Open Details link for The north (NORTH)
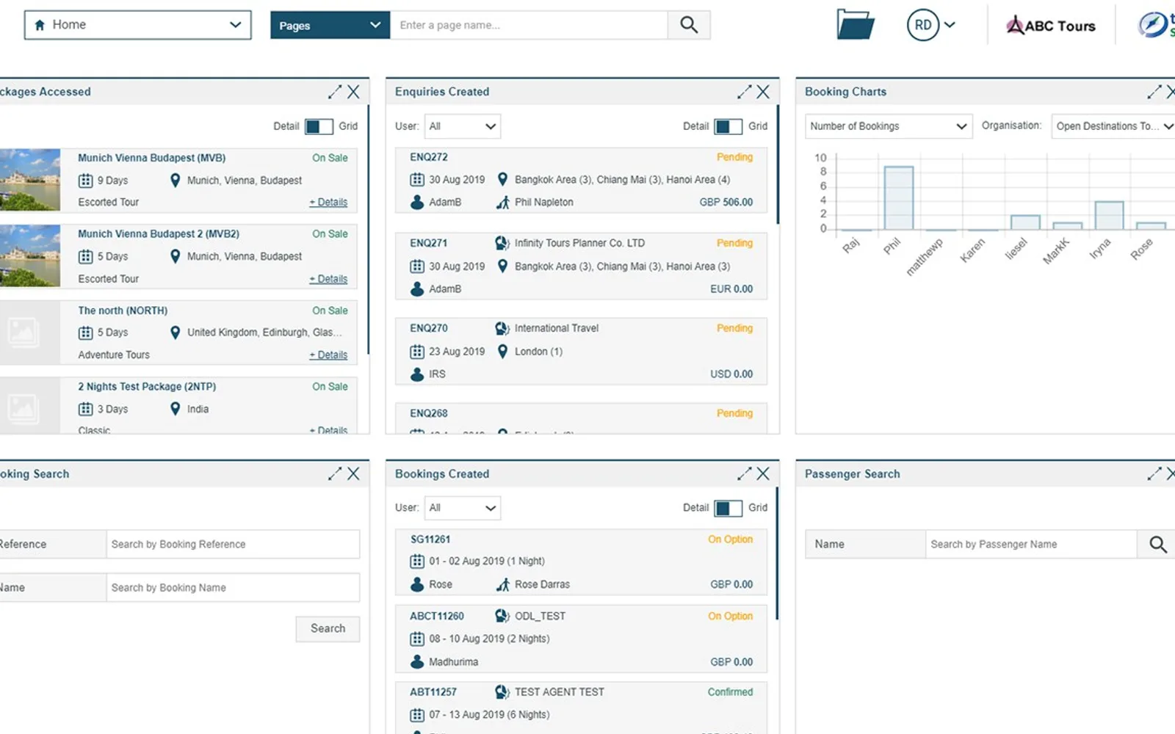This screenshot has height=734, width=1175. point(328,355)
